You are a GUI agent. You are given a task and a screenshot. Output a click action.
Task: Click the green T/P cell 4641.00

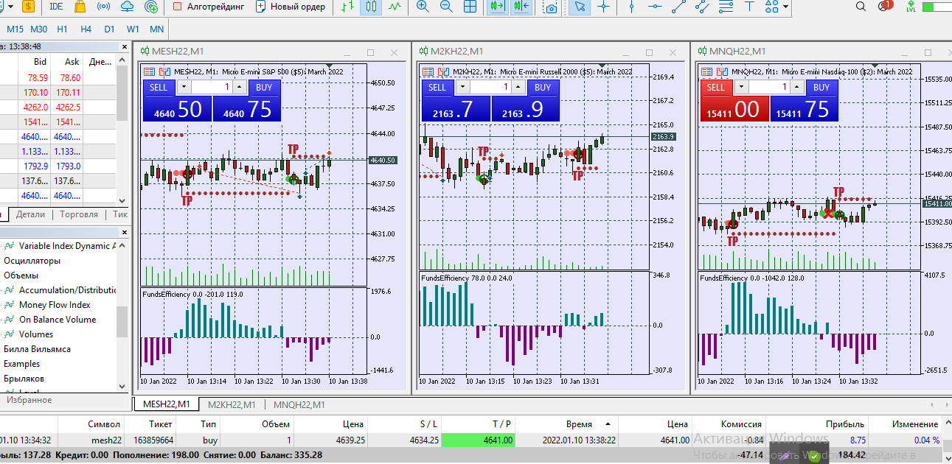click(478, 440)
